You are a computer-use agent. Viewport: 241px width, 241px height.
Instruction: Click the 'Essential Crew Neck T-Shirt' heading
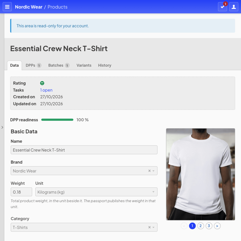click(x=59, y=48)
